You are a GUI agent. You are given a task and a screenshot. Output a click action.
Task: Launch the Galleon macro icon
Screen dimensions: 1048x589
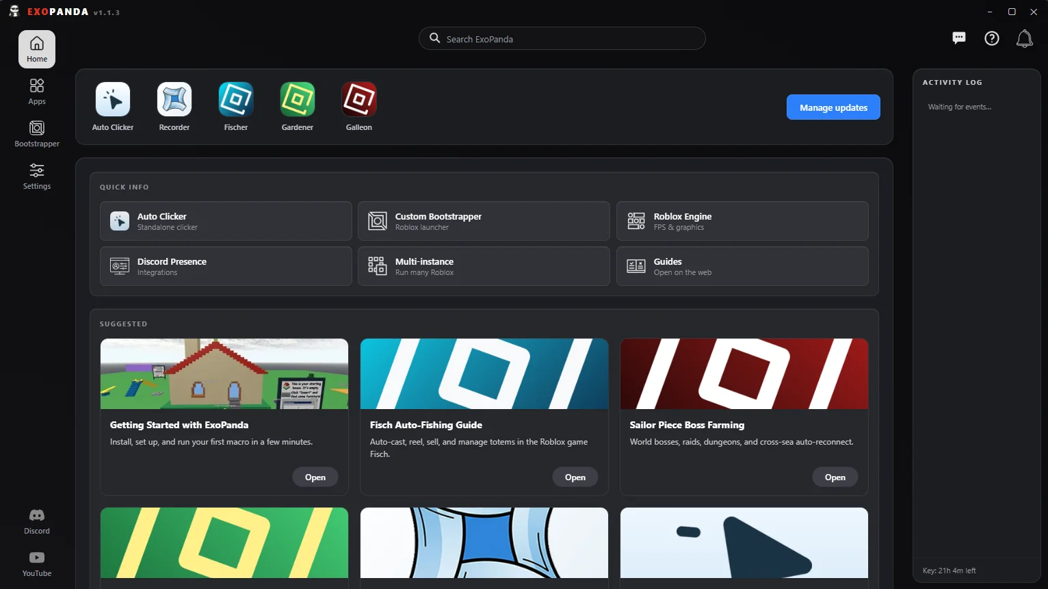coord(359,100)
